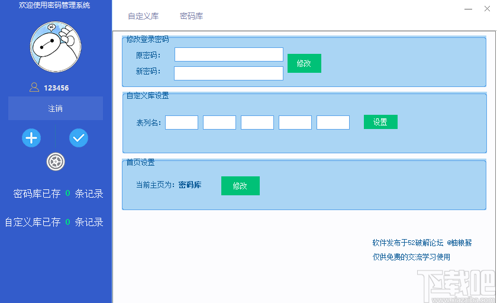
Task: Click the 当前主页为 密码库 label
Action: click(x=169, y=185)
